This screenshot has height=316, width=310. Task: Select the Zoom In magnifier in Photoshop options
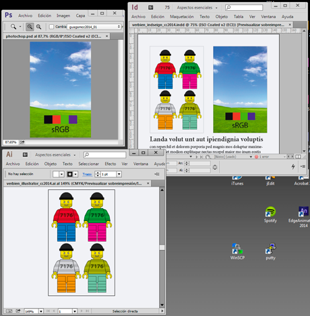[30, 27]
